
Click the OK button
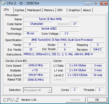tap(97, 100)
